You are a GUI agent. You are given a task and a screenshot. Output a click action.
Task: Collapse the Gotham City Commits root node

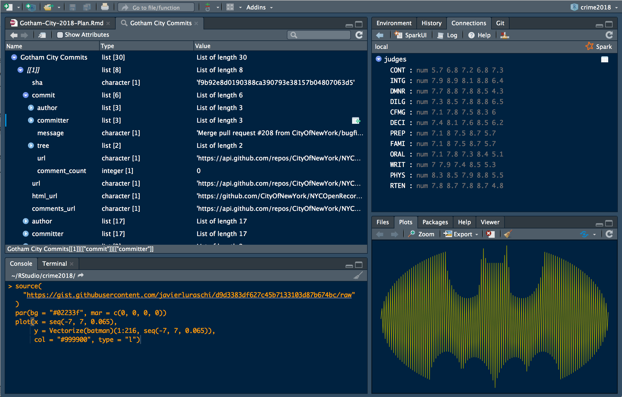click(14, 57)
